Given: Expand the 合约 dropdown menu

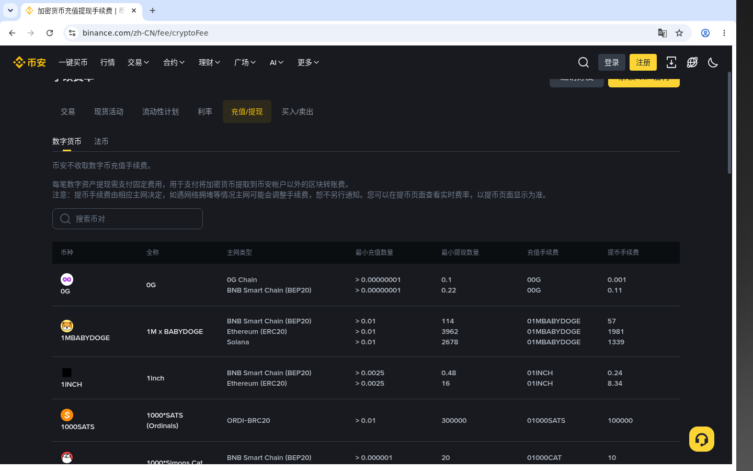Looking at the screenshot, I should pos(174,62).
